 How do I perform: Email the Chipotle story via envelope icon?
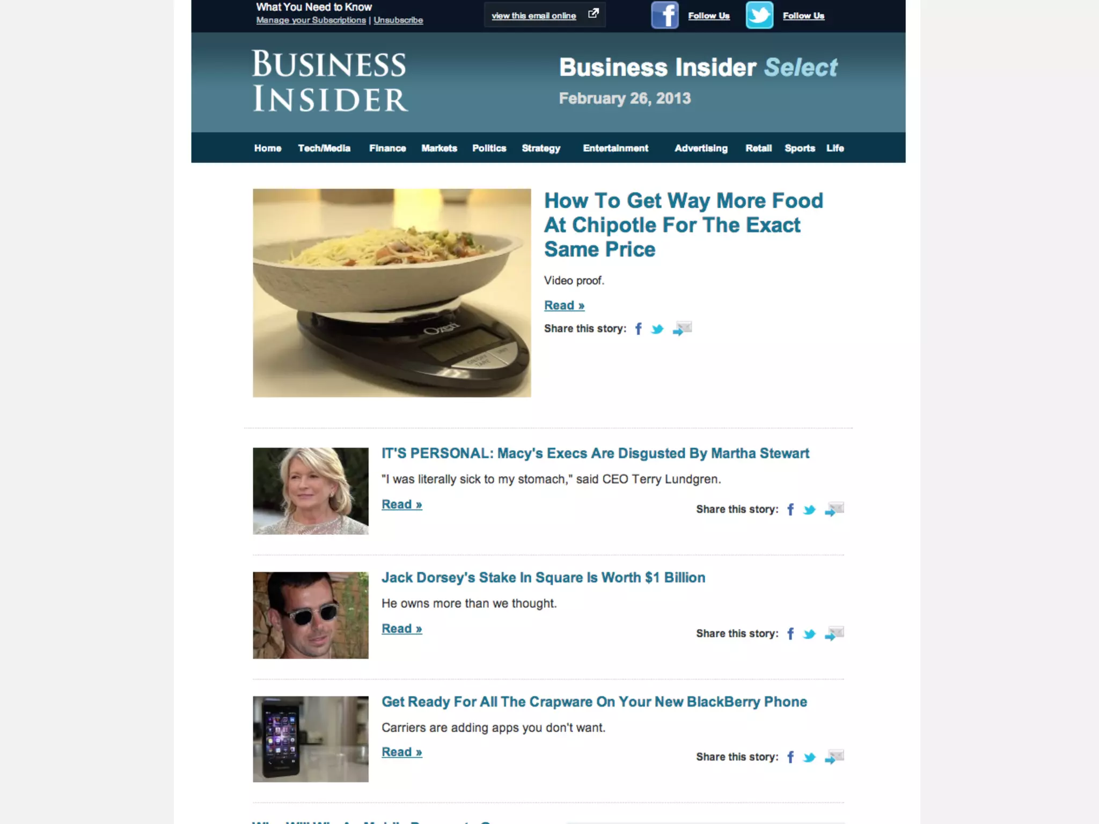coord(682,328)
